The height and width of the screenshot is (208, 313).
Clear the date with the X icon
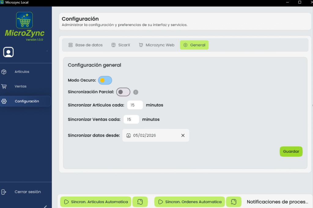point(183,135)
